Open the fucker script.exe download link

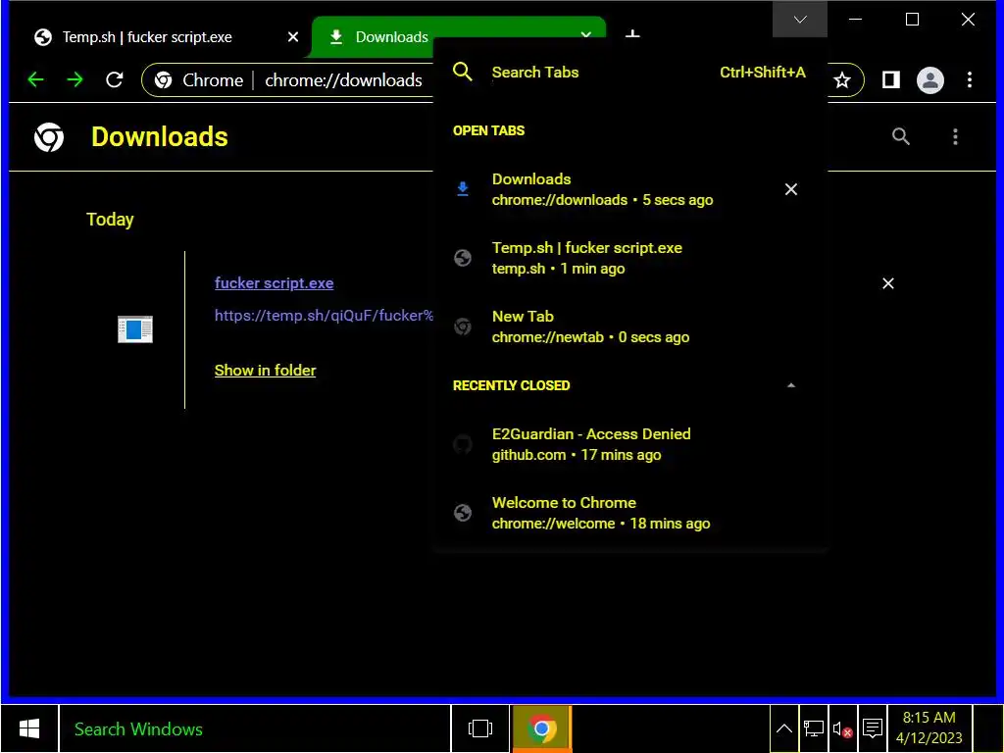[275, 283]
